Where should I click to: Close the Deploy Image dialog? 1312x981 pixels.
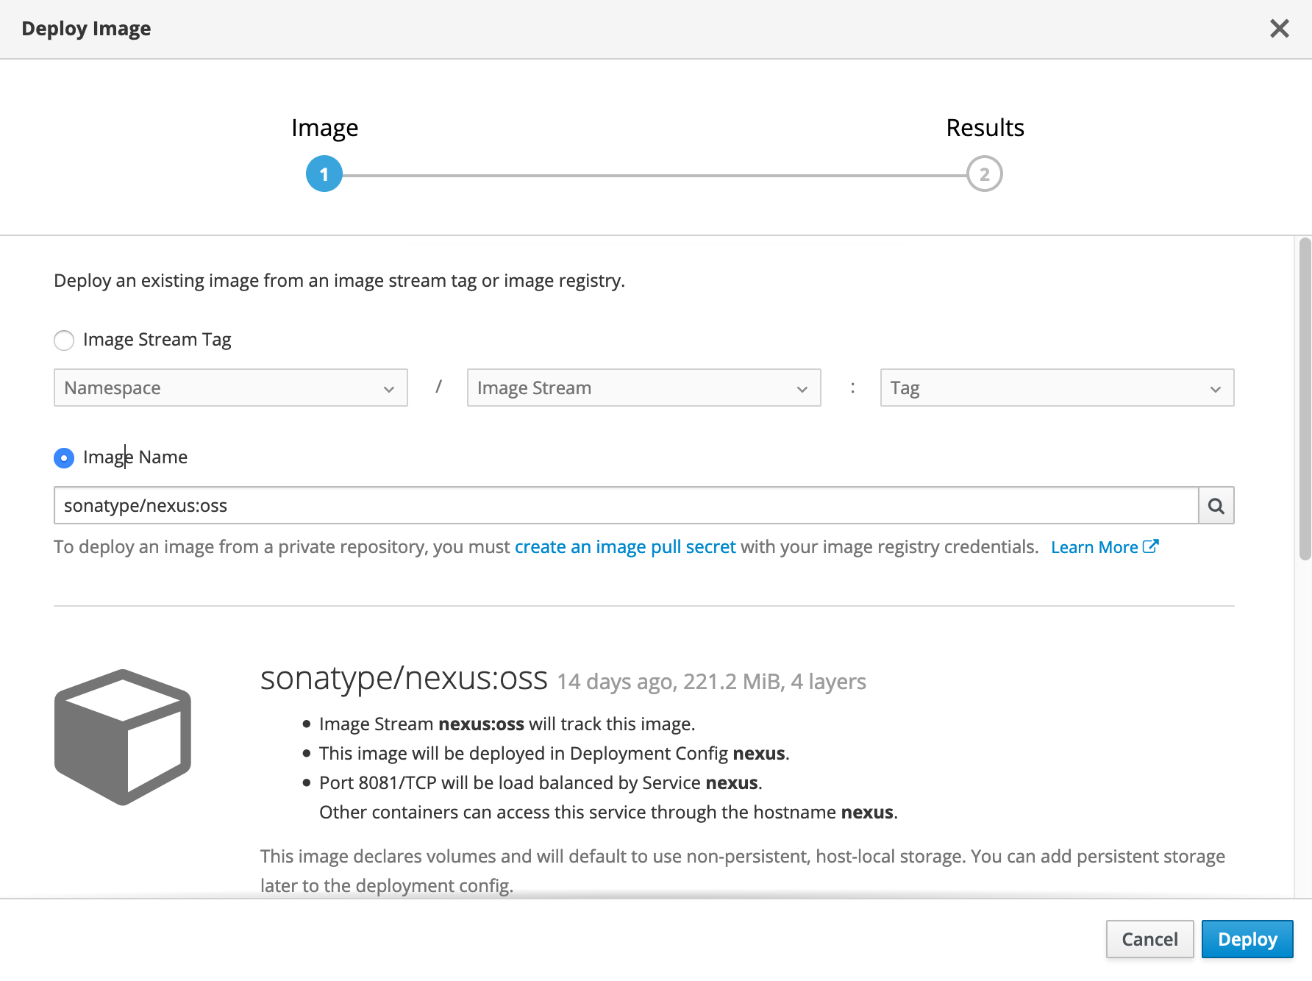coord(1280,29)
